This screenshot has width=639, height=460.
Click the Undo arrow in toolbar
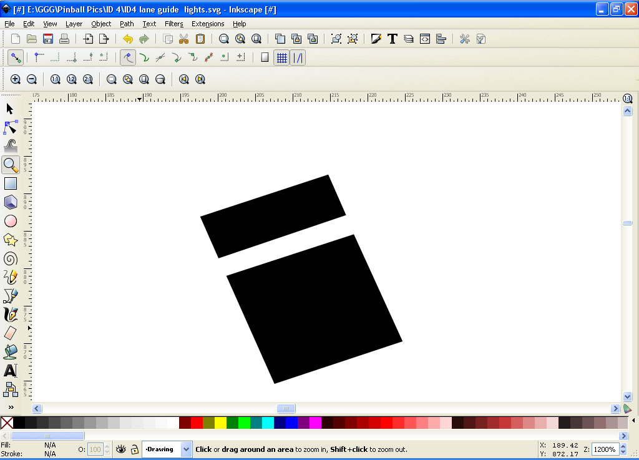[x=128, y=39]
